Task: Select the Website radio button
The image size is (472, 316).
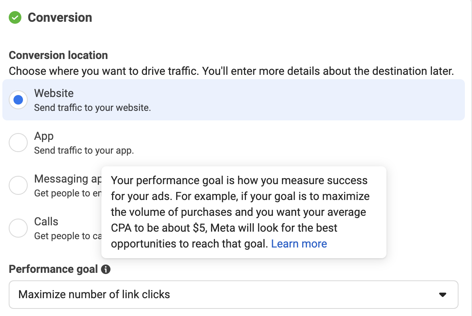Action: [18, 100]
